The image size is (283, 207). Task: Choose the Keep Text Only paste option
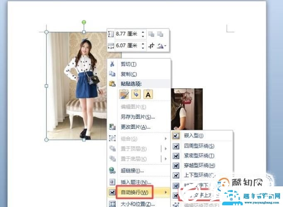tap(148, 94)
